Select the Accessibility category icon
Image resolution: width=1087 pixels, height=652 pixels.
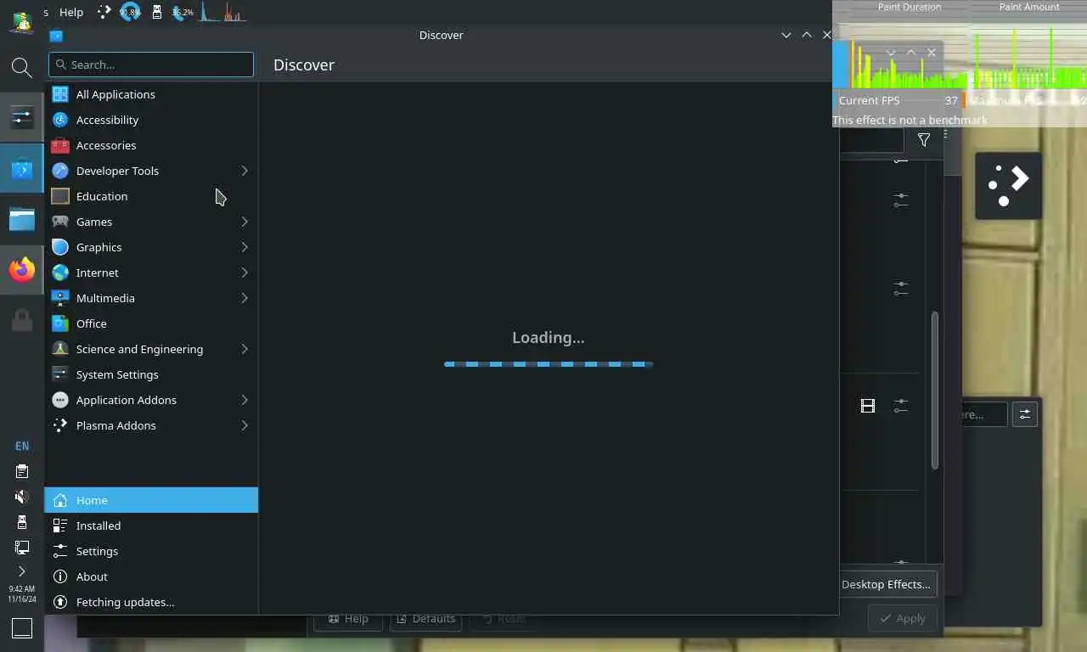pyautogui.click(x=60, y=120)
